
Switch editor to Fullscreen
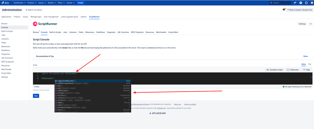pyautogui.click(x=293, y=70)
